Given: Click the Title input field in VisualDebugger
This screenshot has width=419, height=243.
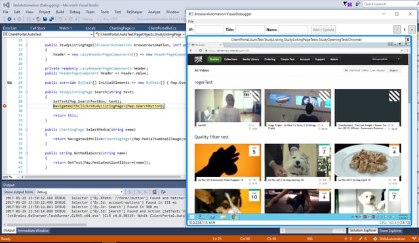Looking at the screenshot, I should point(250,29).
